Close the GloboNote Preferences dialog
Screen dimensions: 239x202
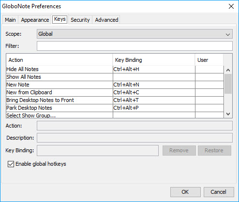click(x=231, y=6)
